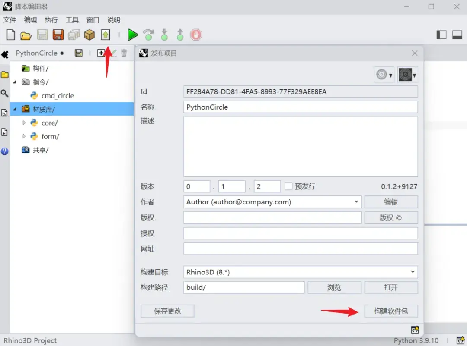Image resolution: width=467 pixels, height=346 pixels.
Task: Click the publish icon with the green arrow
Action: click(105, 35)
